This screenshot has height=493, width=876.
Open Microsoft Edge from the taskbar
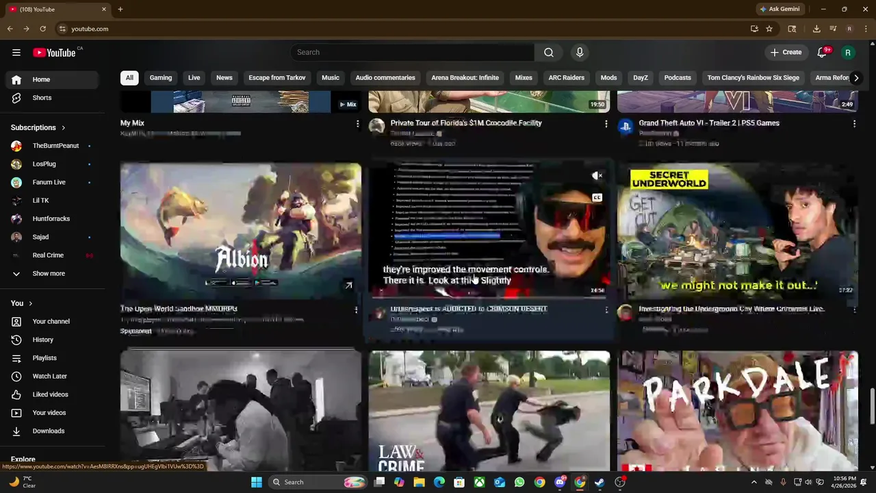[x=439, y=482]
